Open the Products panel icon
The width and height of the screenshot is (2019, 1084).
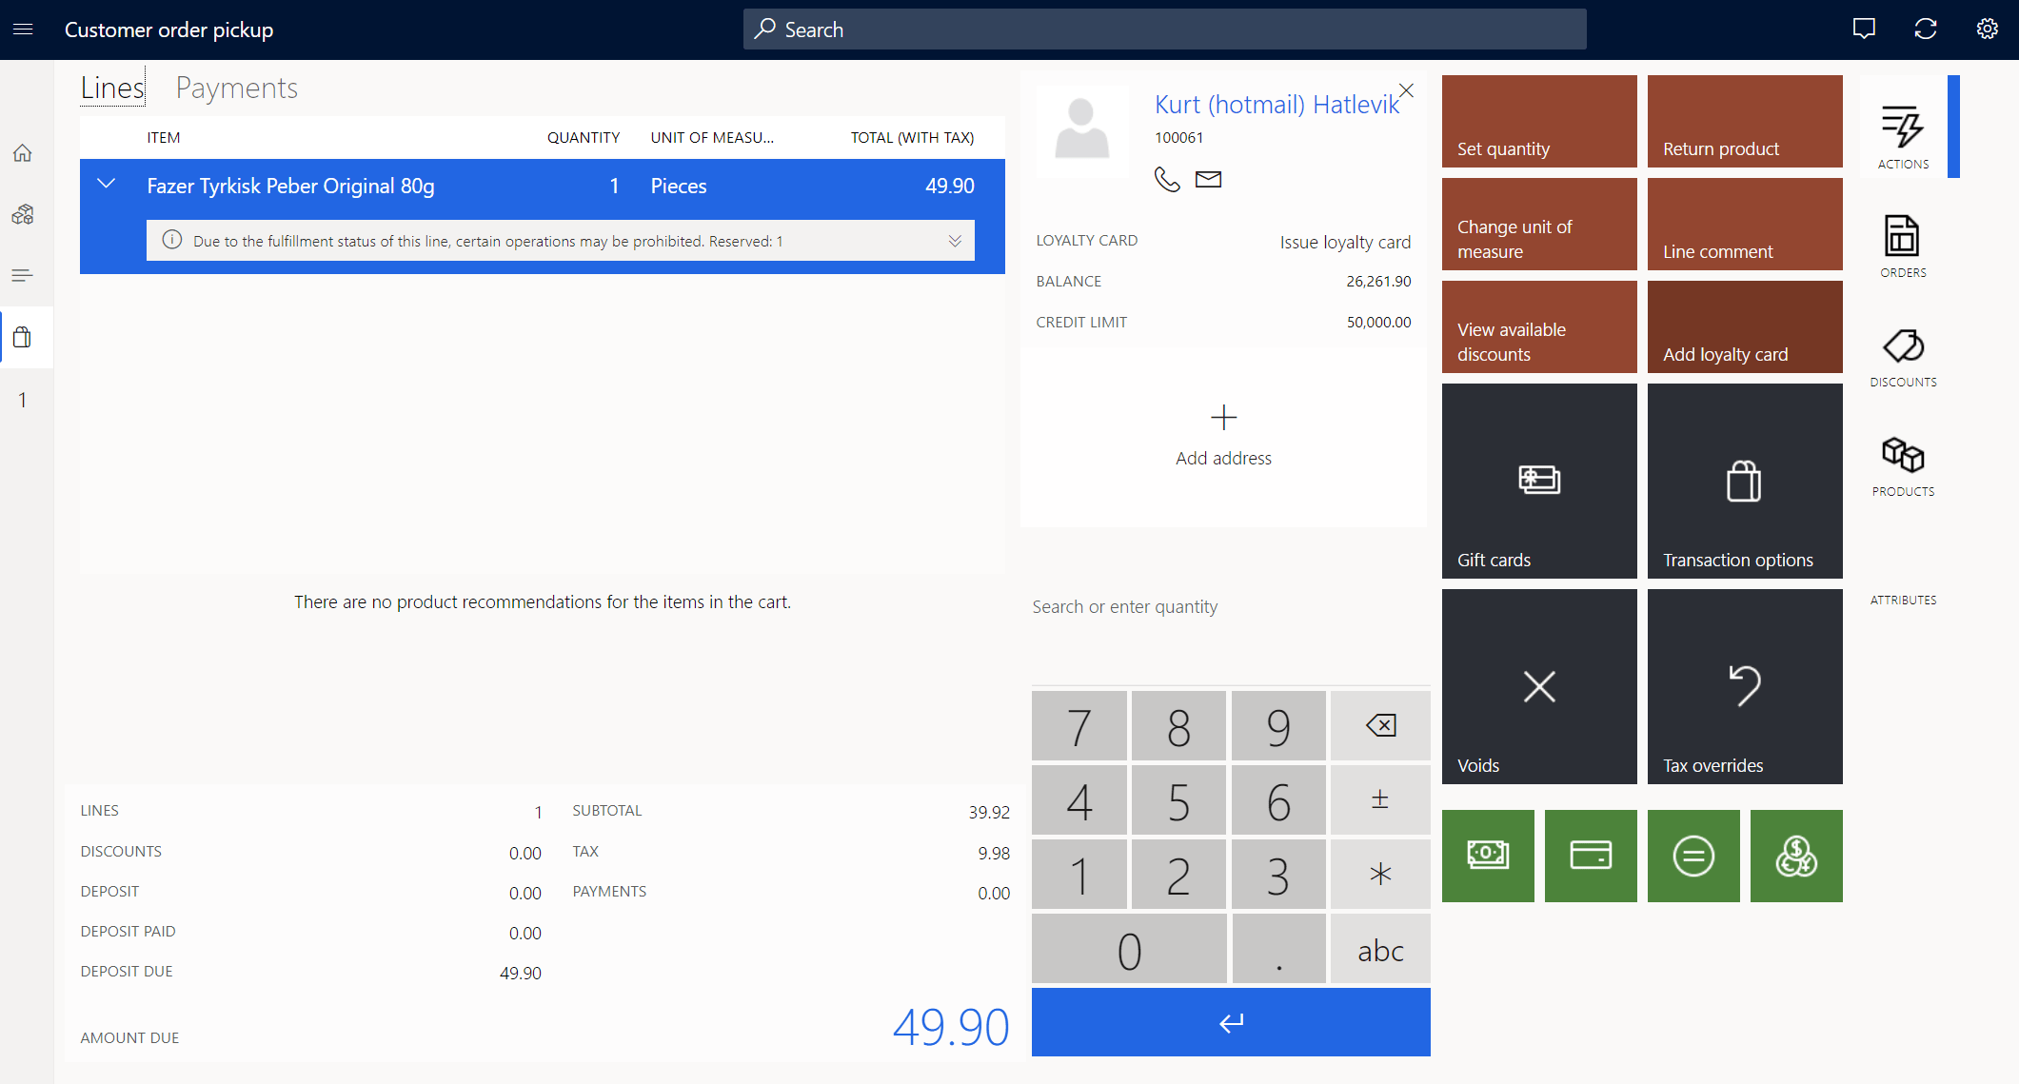point(1902,465)
